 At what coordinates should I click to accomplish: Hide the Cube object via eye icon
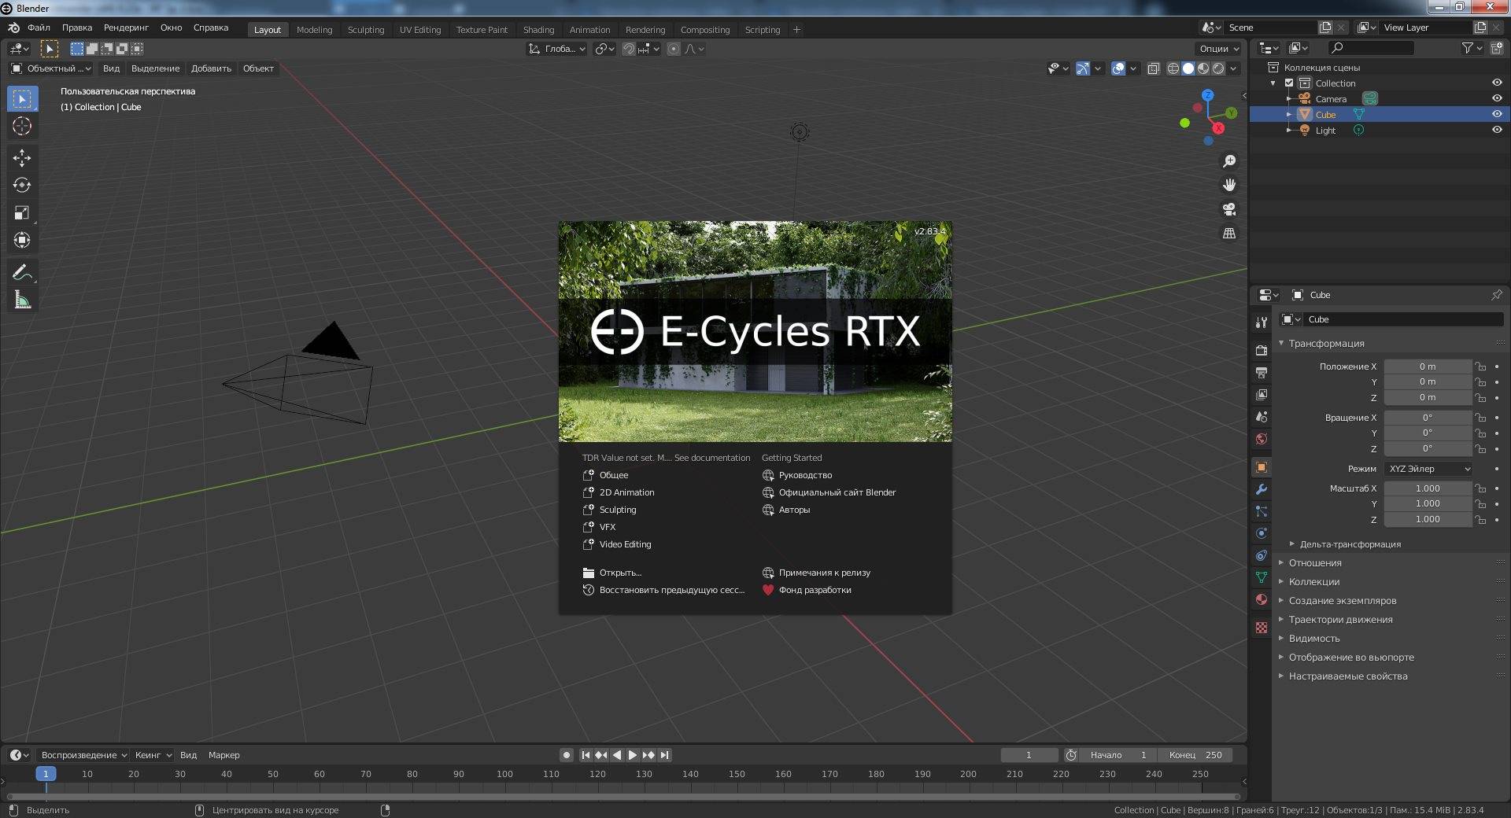click(x=1497, y=114)
